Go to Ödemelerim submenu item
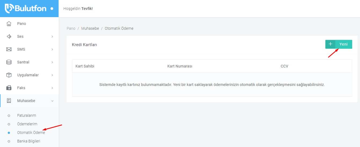Screen dimensions: 360x147 (x=27, y=124)
